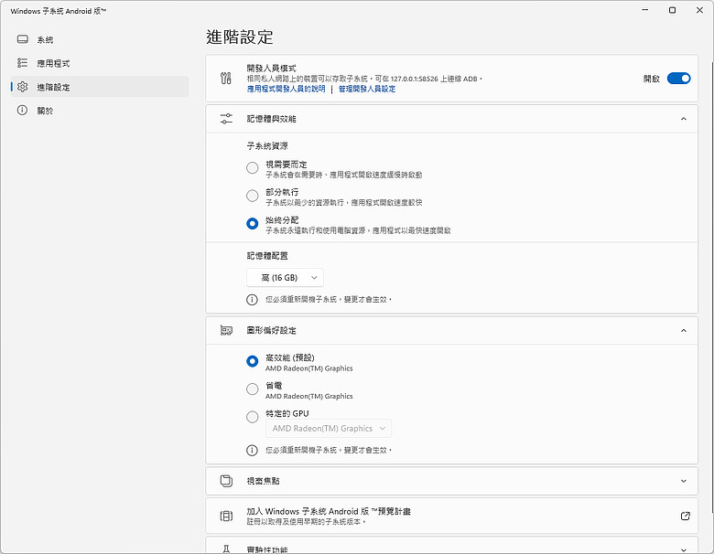Select the 始終分配 radio button
The image size is (714, 554).
253,223
